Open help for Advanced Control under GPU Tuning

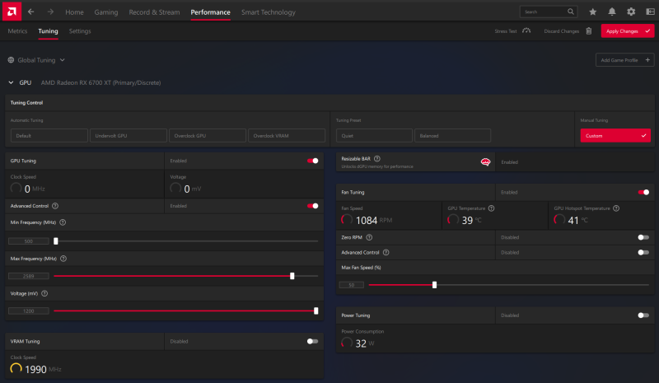[x=55, y=206]
